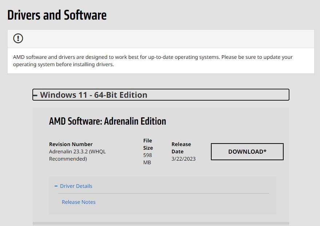Select the AMD Software: Adrenalin Edition title
This screenshot has width=320, height=226.
(x=107, y=121)
